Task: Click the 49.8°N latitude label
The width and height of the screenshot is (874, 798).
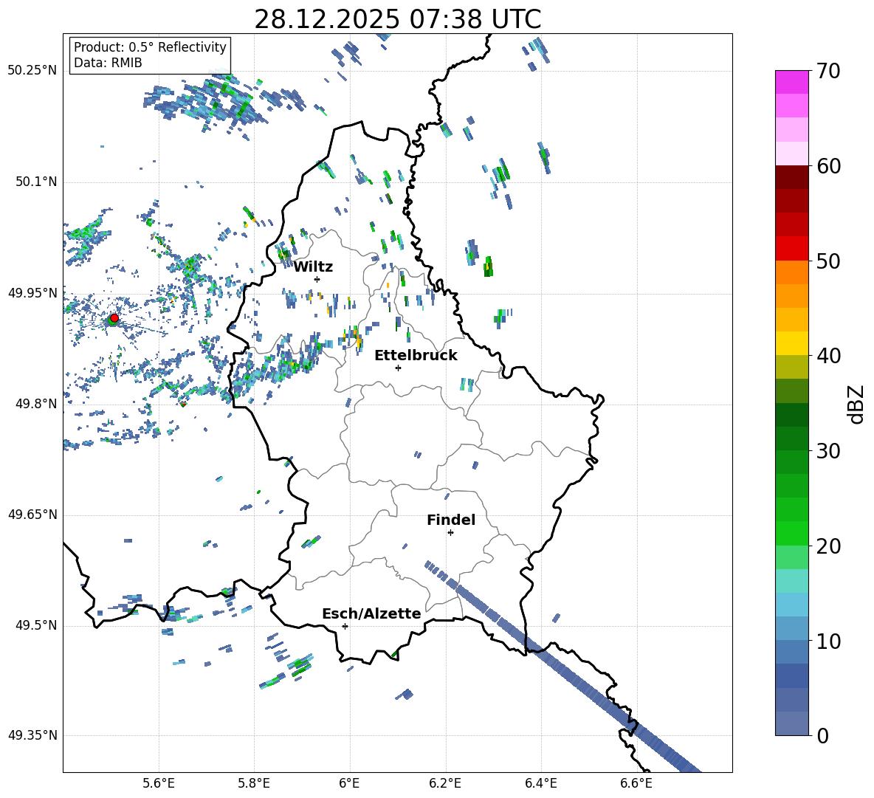Action: tap(36, 404)
